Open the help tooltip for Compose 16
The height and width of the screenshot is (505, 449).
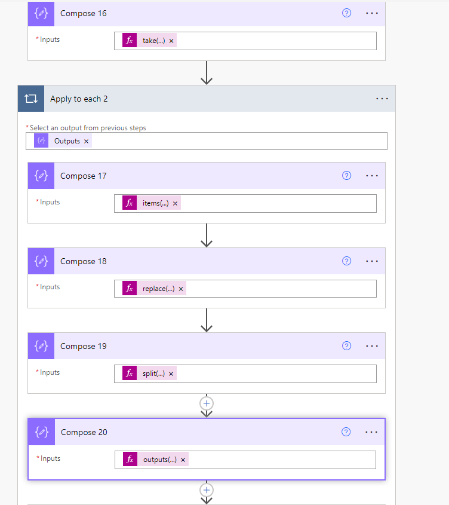(x=346, y=13)
